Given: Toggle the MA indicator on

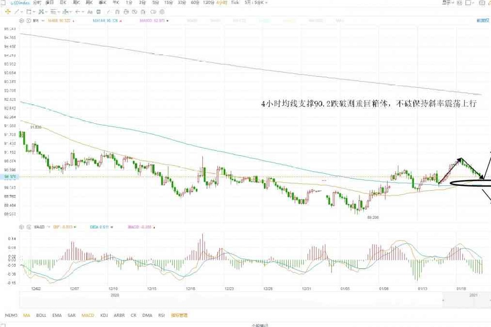Looking at the screenshot, I should pyautogui.click(x=26, y=315).
